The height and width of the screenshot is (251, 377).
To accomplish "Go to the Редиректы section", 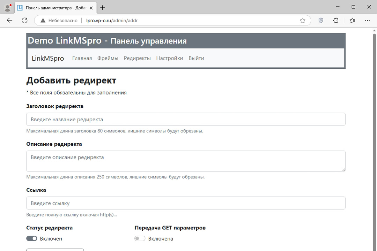I will pyautogui.click(x=137, y=58).
